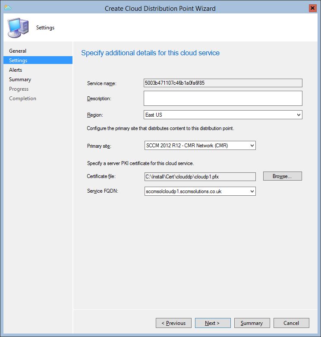321x337 pixels.
Task: Click the computer icon beside Settings header
Action: [x=18, y=28]
